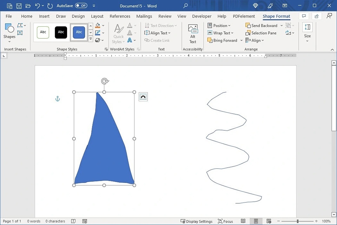Expand the Shape Fill dropdown arrow
The width and height of the screenshot is (337, 225).
pos(103,26)
